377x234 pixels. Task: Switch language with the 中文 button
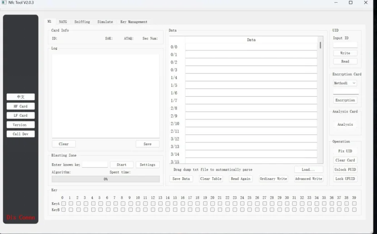click(21, 97)
